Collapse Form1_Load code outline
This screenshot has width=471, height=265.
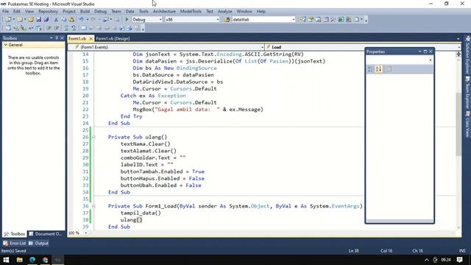[93, 206]
